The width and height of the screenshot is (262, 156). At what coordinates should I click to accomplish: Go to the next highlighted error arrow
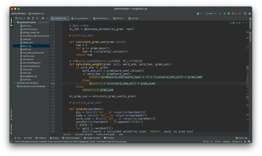pyautogui.click(x=247, y=23)
